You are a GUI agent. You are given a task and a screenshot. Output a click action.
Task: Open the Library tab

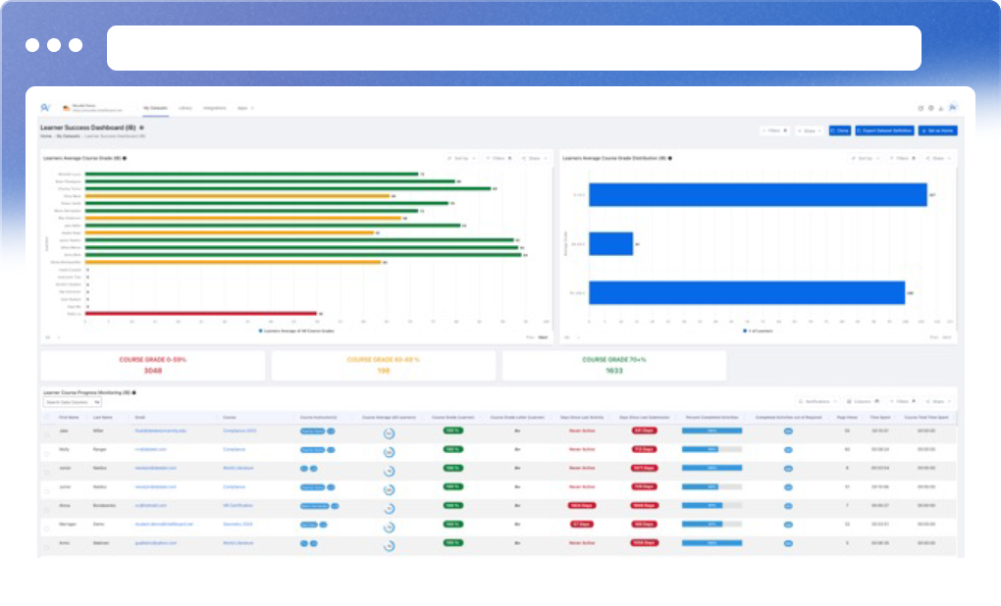click(x=185, y=109)
